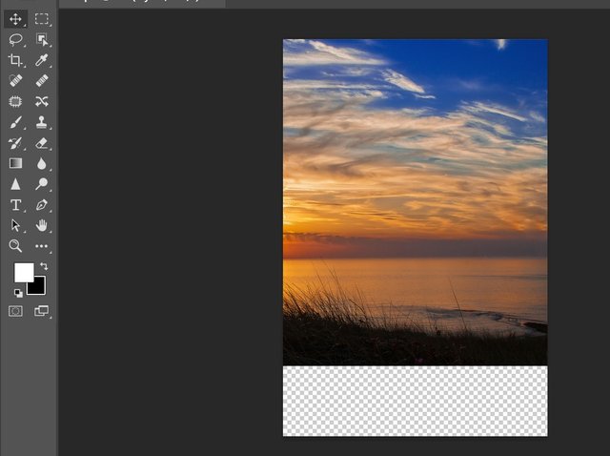This screenshot has height=456, width=610.
Task: Select the Blur droplet tool
Action: (42, 163)
